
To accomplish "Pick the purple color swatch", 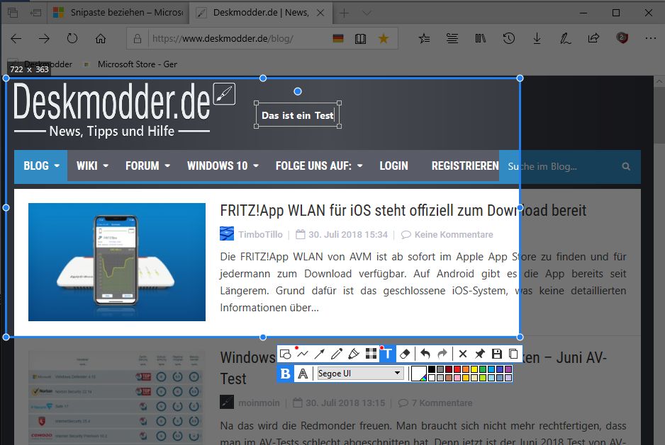I will coord(508,369).
